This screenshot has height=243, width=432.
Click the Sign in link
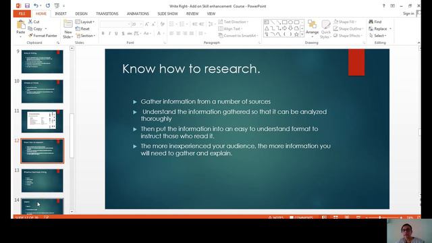pyautogui.click(x=408, y=13)
